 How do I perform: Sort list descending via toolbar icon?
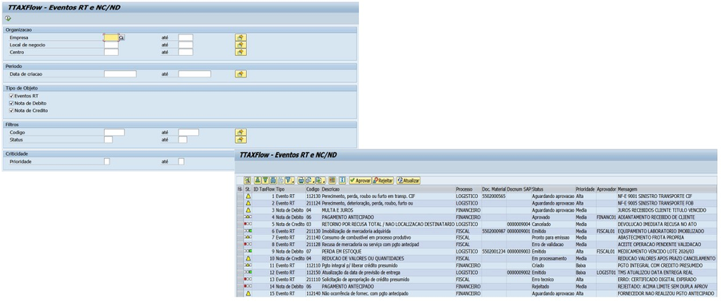click(x=265, y=181)
